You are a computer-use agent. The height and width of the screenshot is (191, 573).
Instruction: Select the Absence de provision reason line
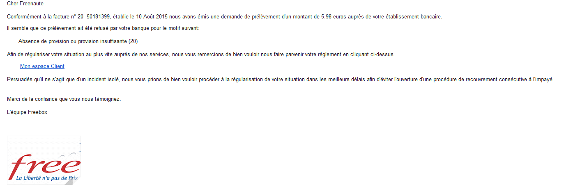point(78,41)
